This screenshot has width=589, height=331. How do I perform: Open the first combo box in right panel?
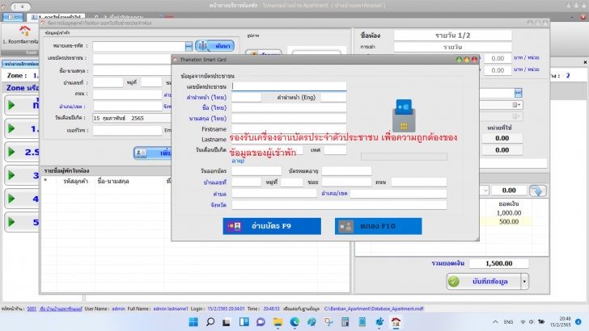tap(516, 105)
